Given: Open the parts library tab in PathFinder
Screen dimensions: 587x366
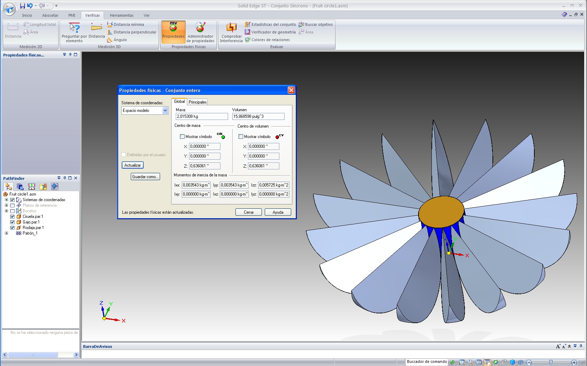Looking at the screenshot, I should [x=20, y=186].
